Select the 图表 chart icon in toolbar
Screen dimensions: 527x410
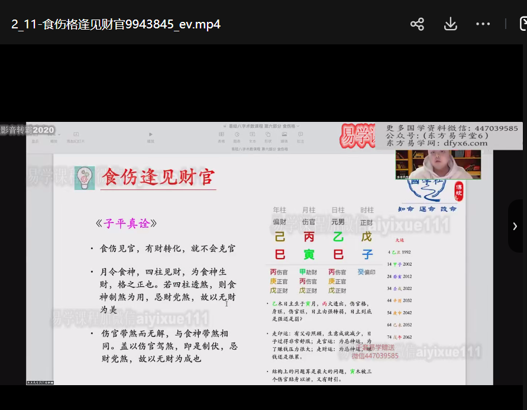click(237, 136)
